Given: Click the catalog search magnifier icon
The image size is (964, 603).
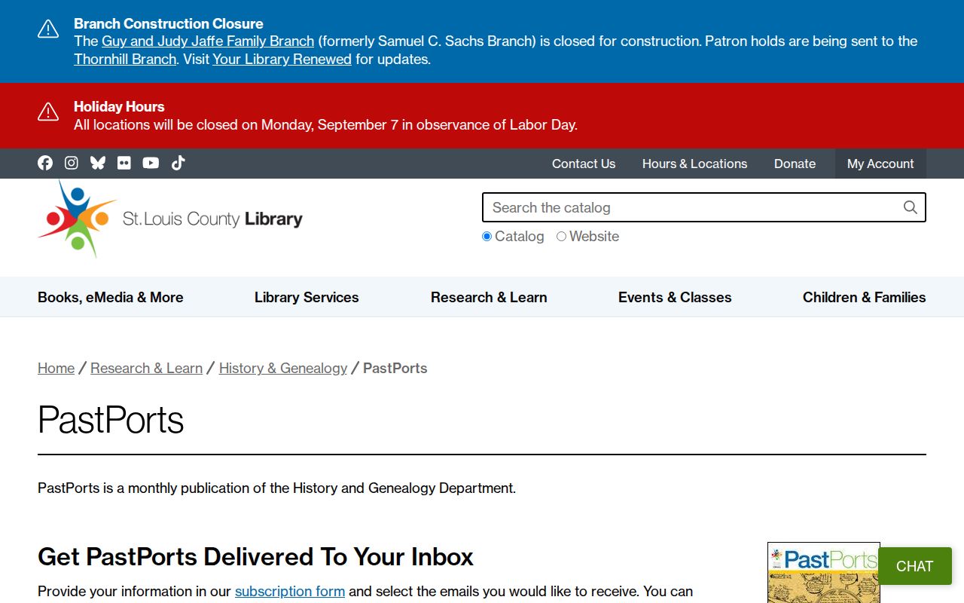Looking at the screenshot, I should point(911,207).
